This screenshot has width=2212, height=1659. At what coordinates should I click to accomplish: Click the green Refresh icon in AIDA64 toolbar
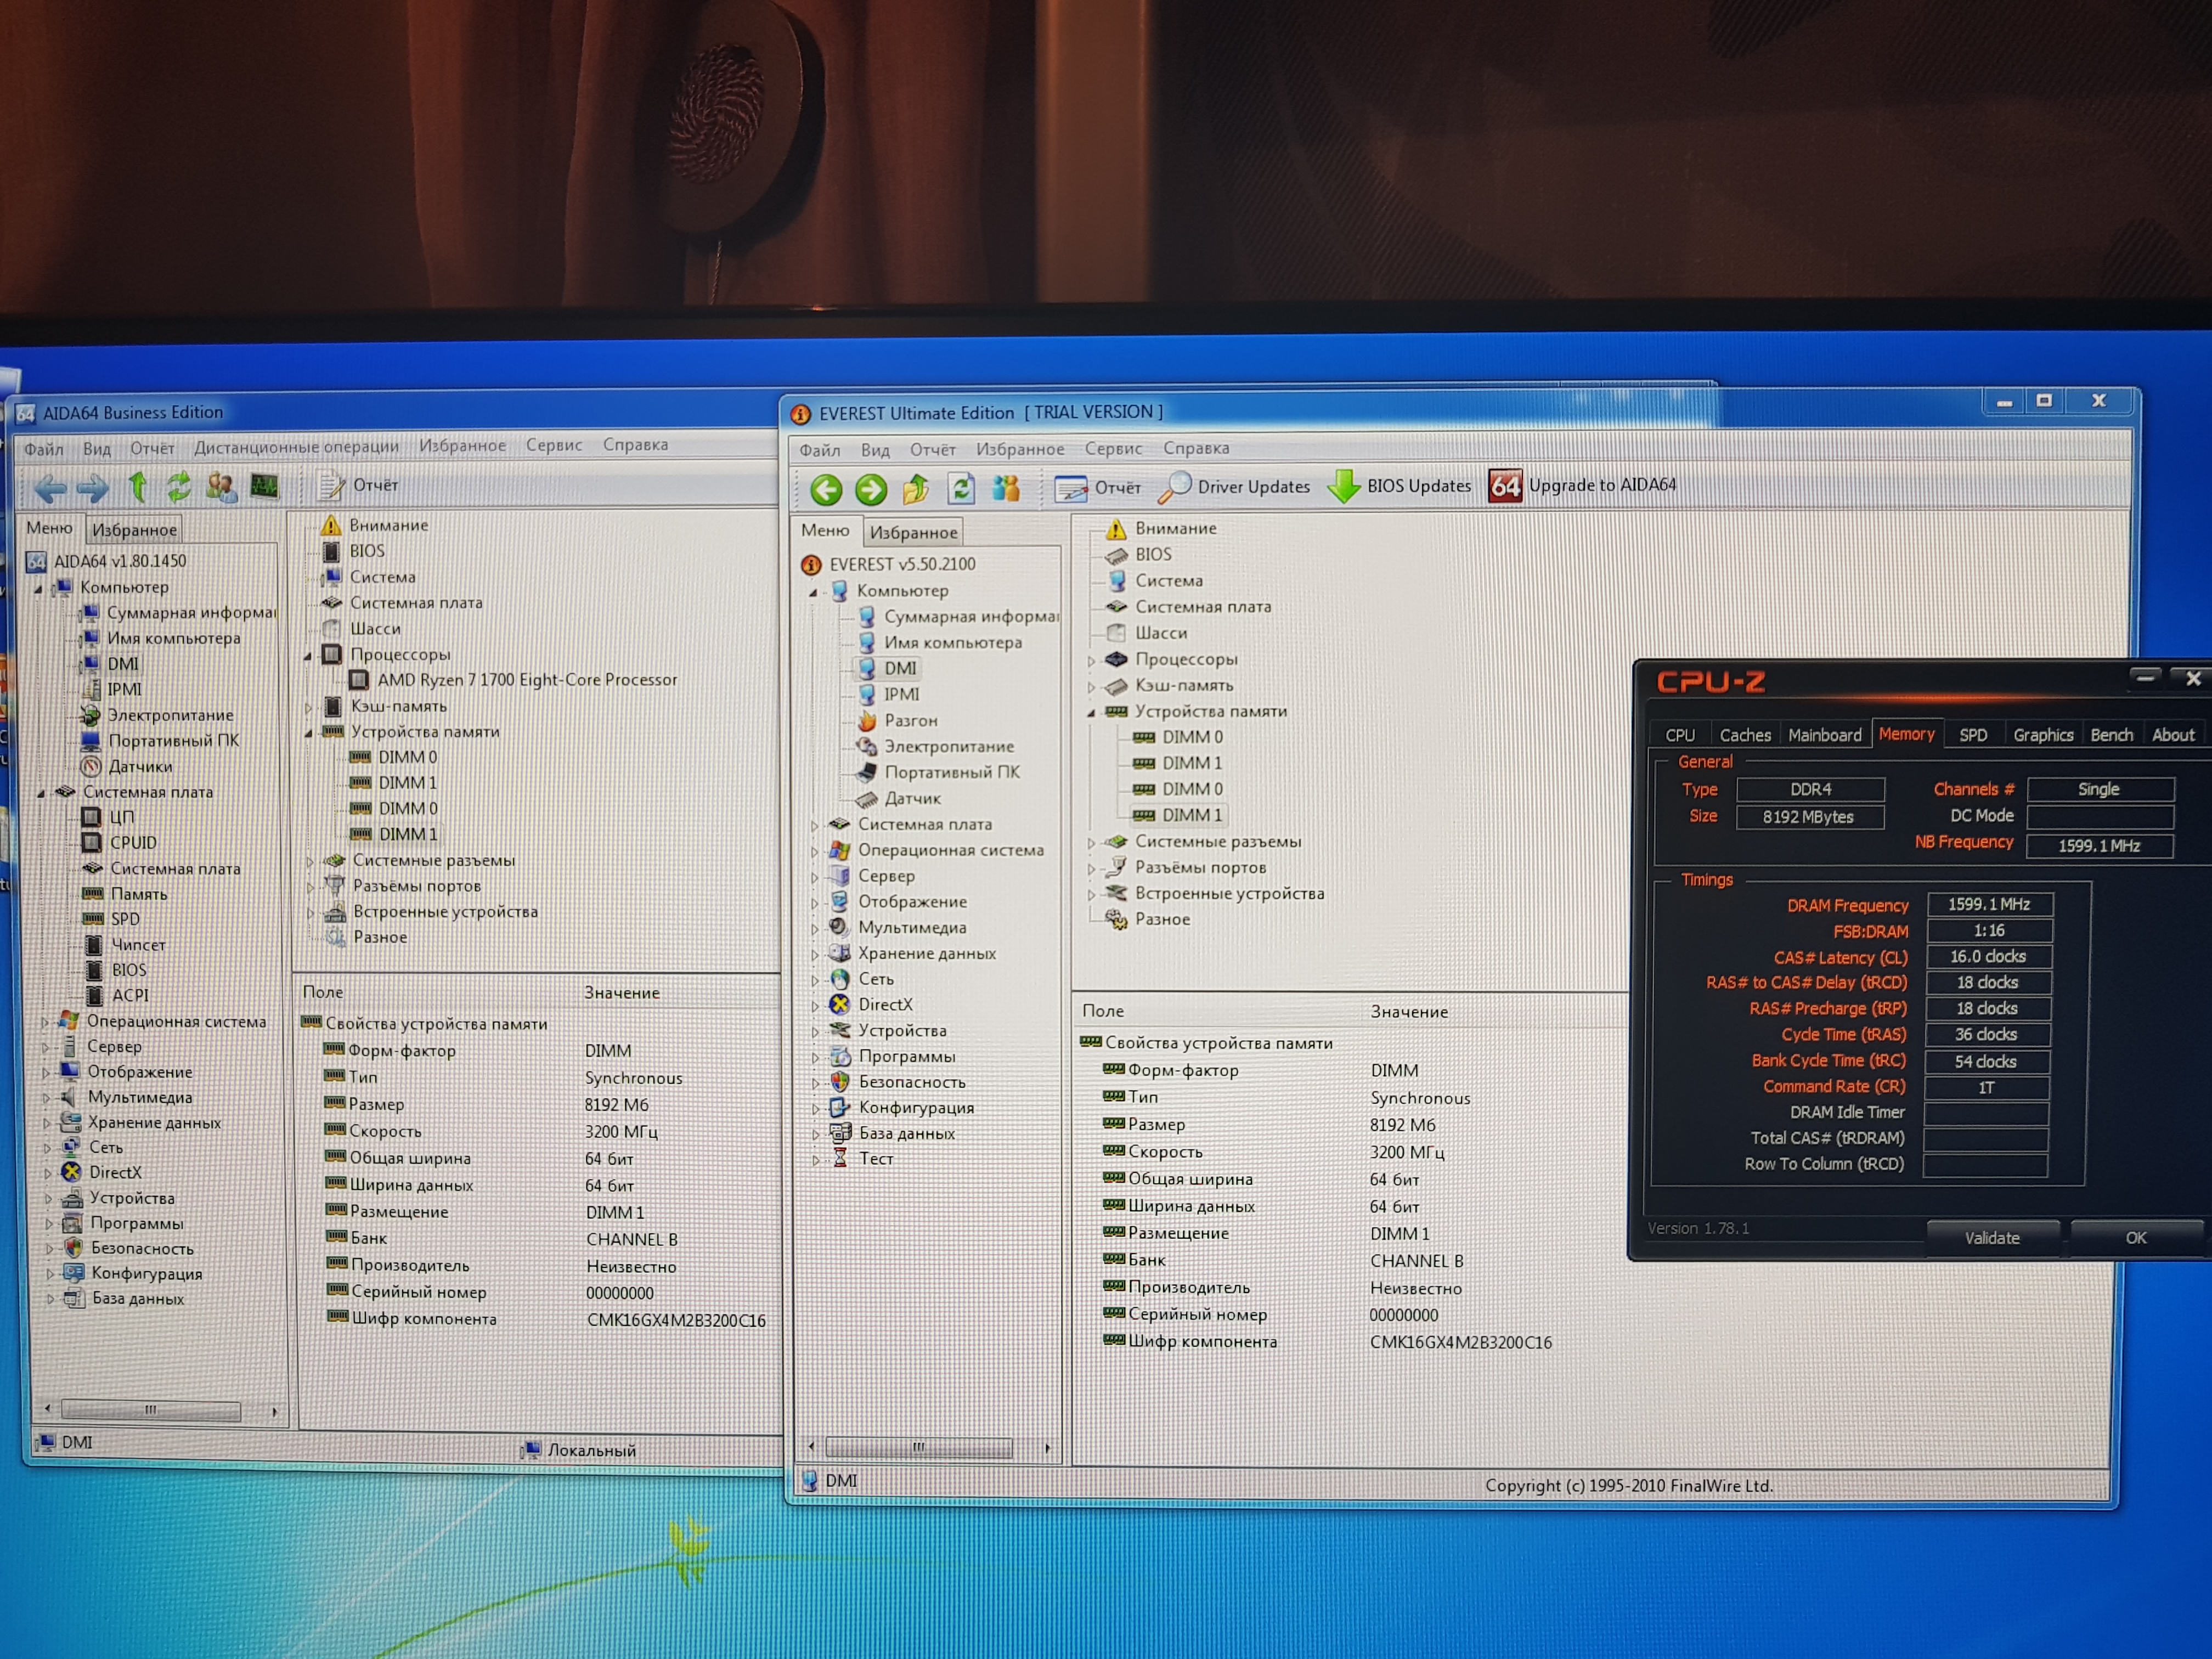(x=179, y=487)
